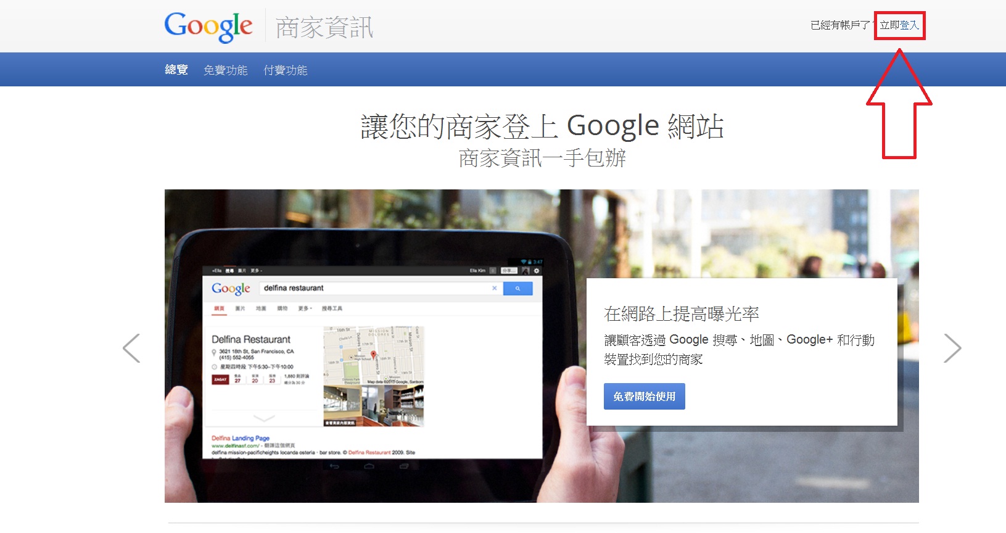1006x533 pixels.
Task: Show the previous carousel slide with left arrow
Action: (131, 348)
